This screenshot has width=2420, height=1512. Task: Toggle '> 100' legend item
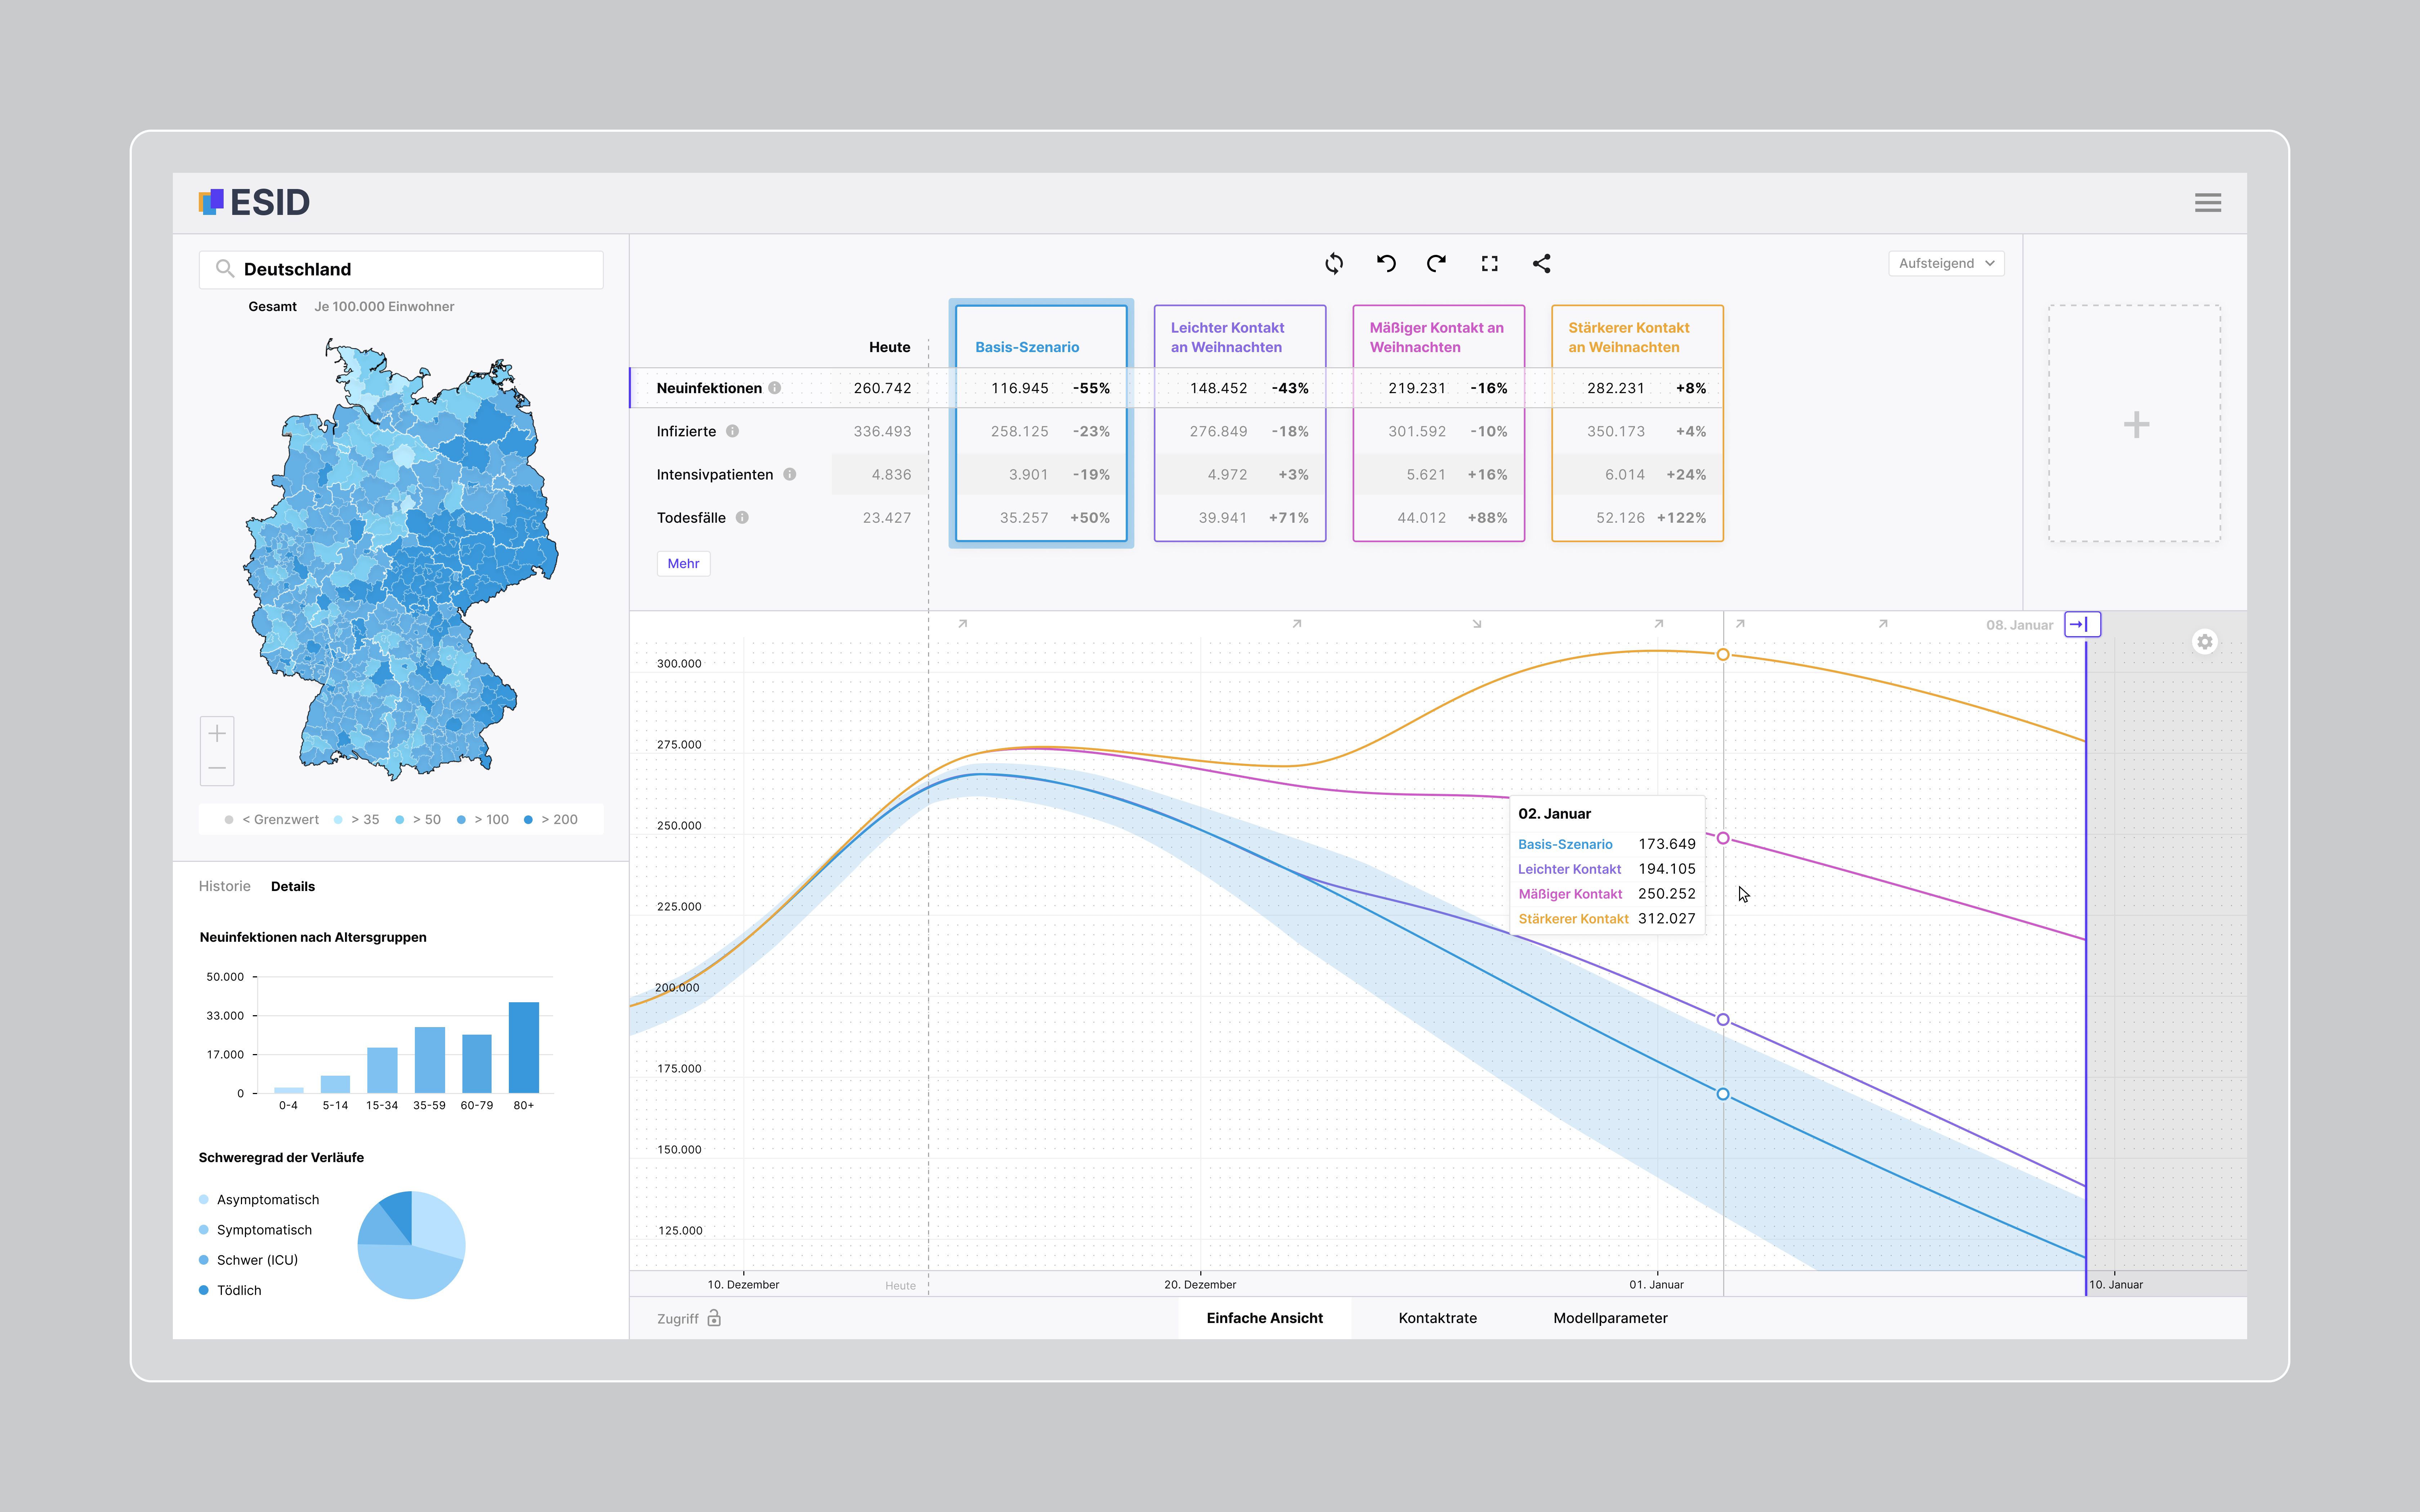pos(483,820)
